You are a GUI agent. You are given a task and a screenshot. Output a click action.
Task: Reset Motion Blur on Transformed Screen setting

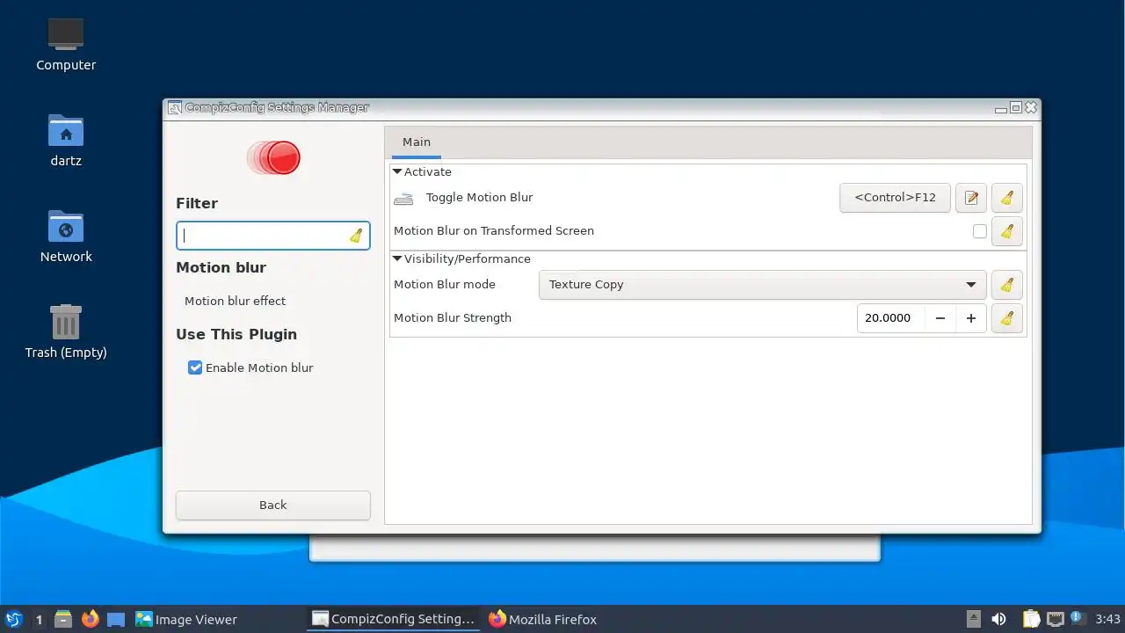tap(1007, 231)
